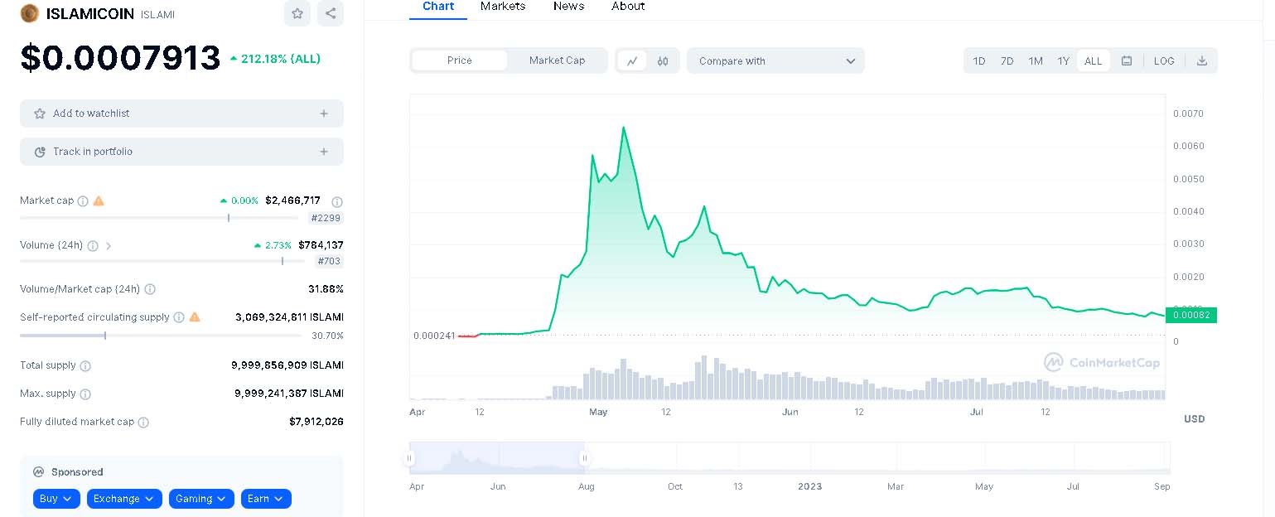Select the 1Y time range
1275x517 pixels.
(x=1064, y=60)
